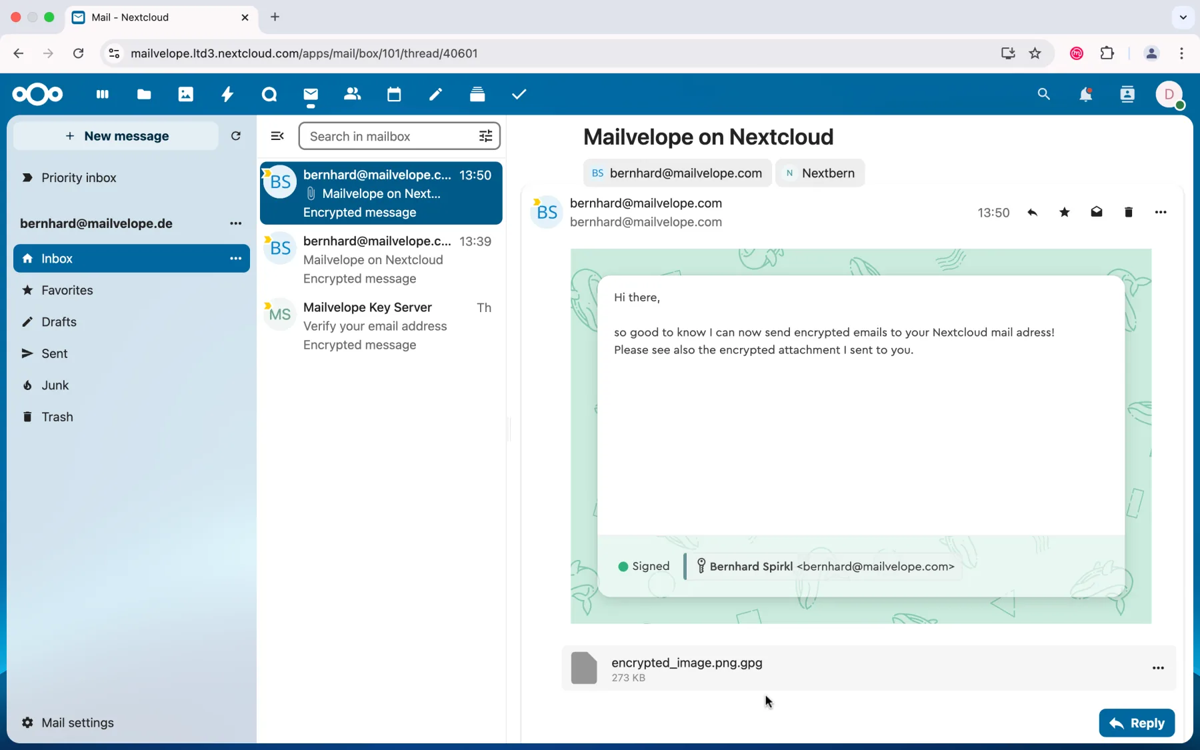Image resolution: width=1200 pixels, height=750 pixels.
Task: Open the Chrome three-dot menu
Action: [x=1181, y=53]
